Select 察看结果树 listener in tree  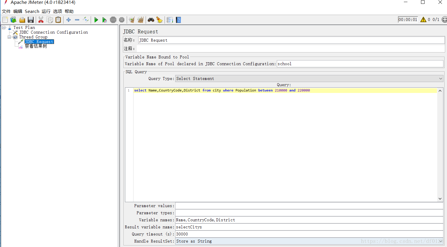[x=36, y=46]
